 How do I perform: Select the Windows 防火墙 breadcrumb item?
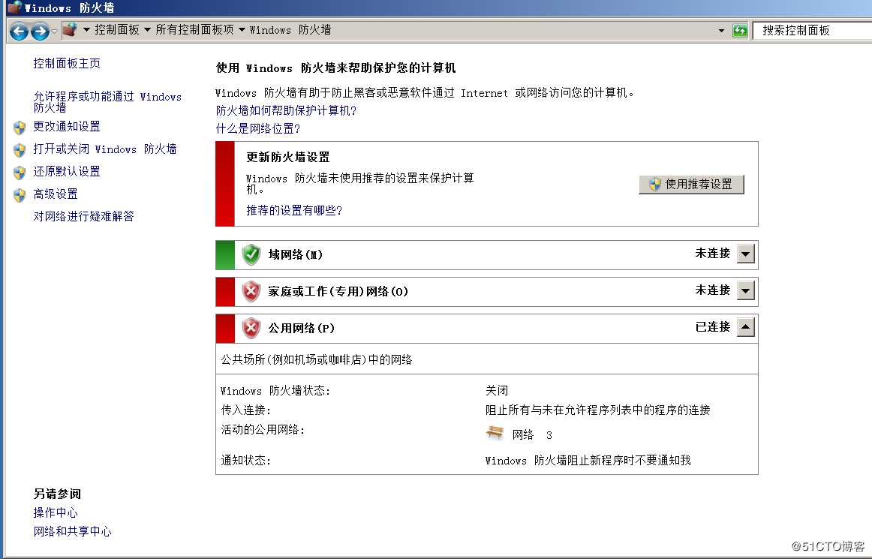click(x=290, y=30)
